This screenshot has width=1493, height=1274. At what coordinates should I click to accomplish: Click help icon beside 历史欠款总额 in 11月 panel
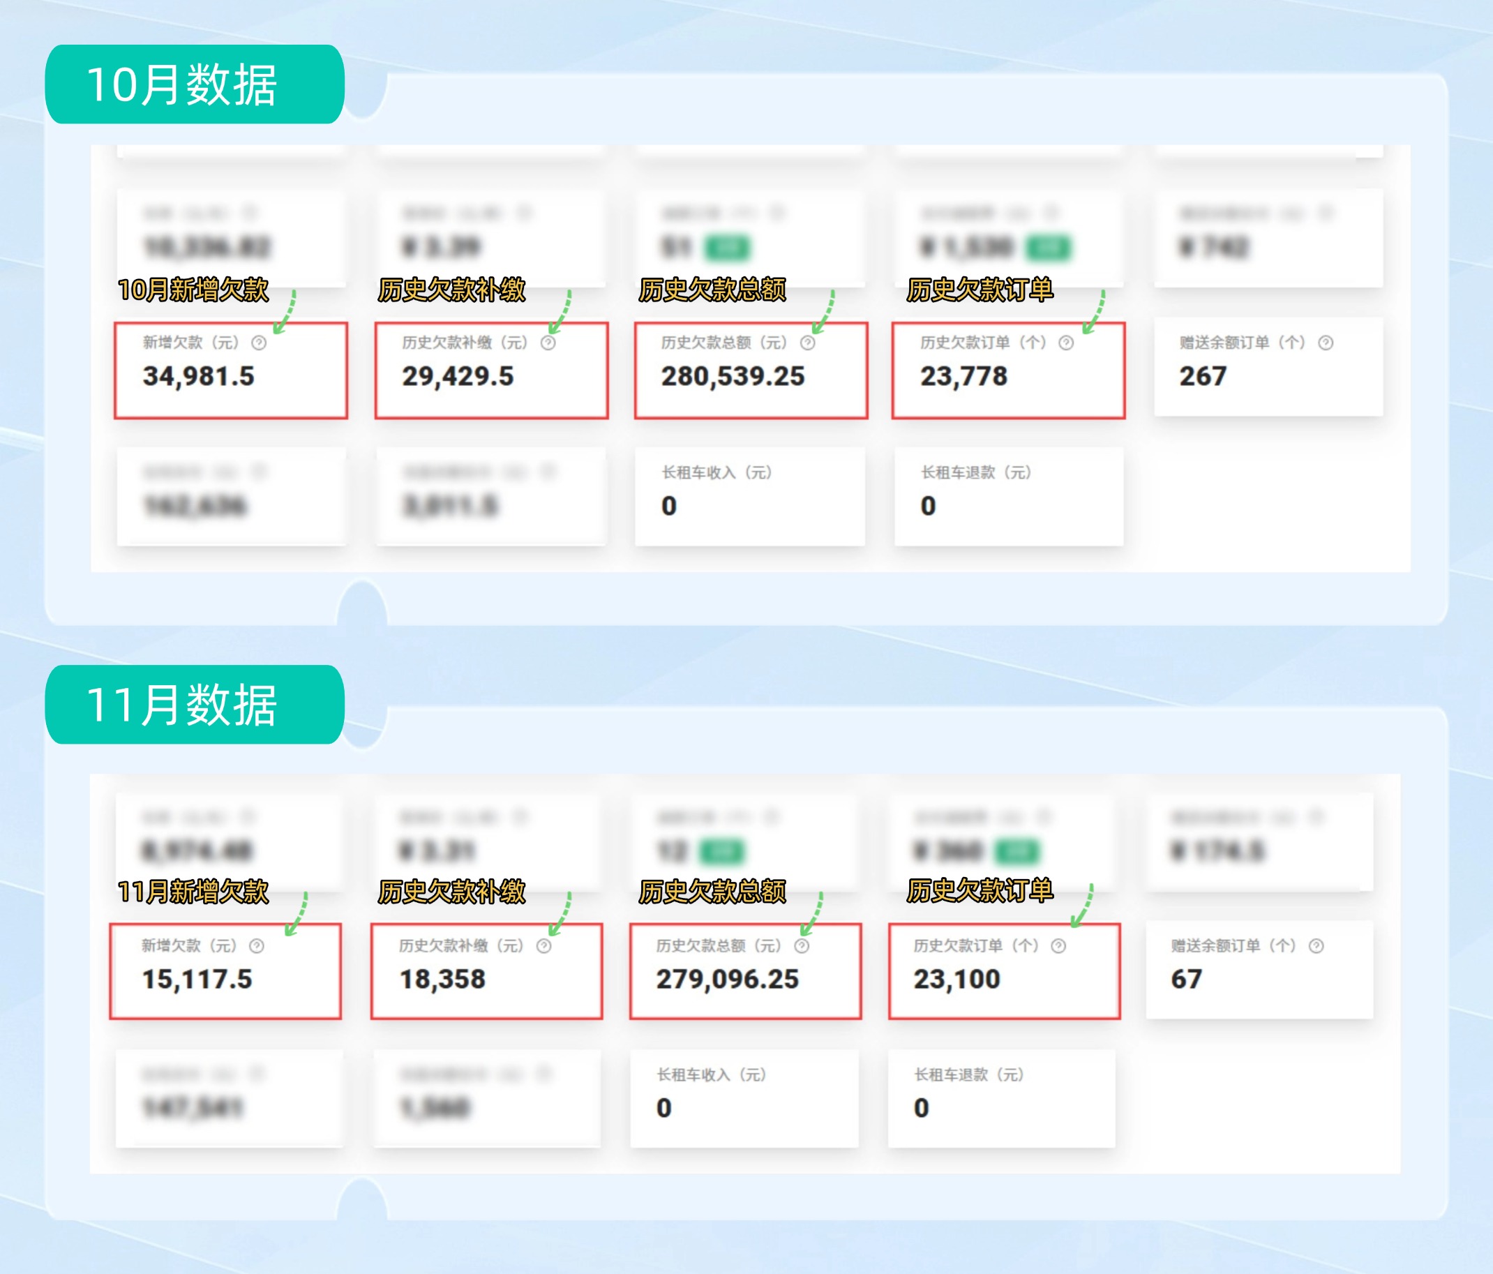tap(802, 946)
